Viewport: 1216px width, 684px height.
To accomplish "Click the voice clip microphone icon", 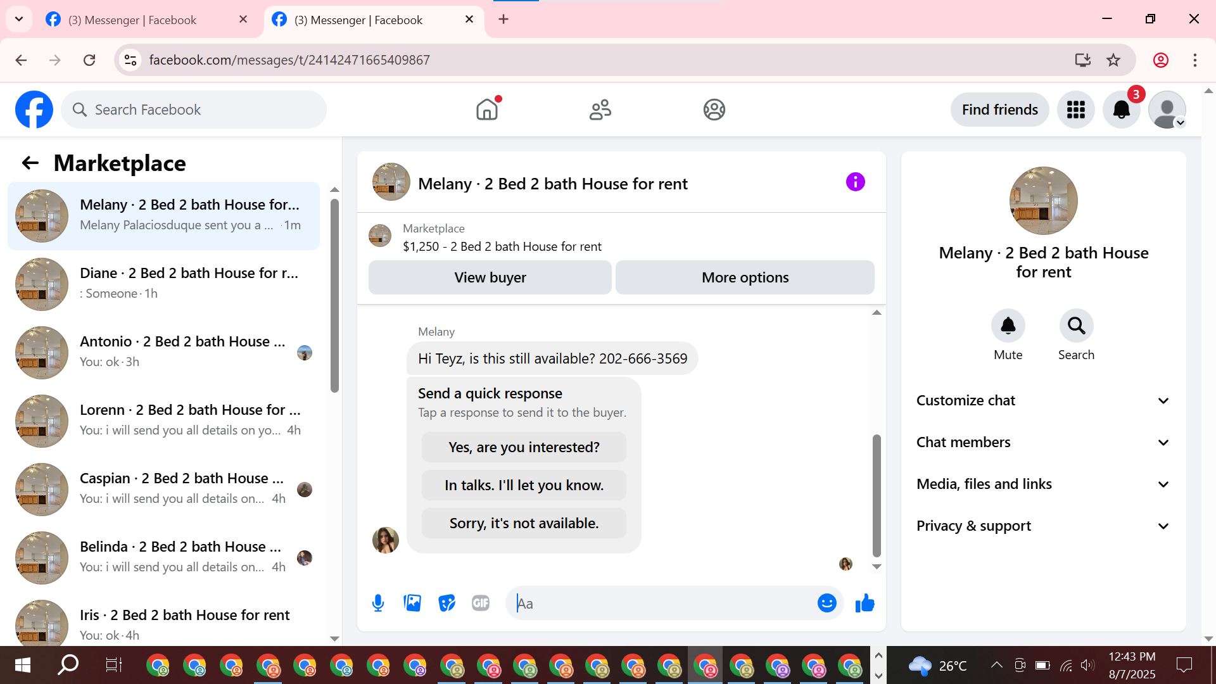I will [378, 603].
